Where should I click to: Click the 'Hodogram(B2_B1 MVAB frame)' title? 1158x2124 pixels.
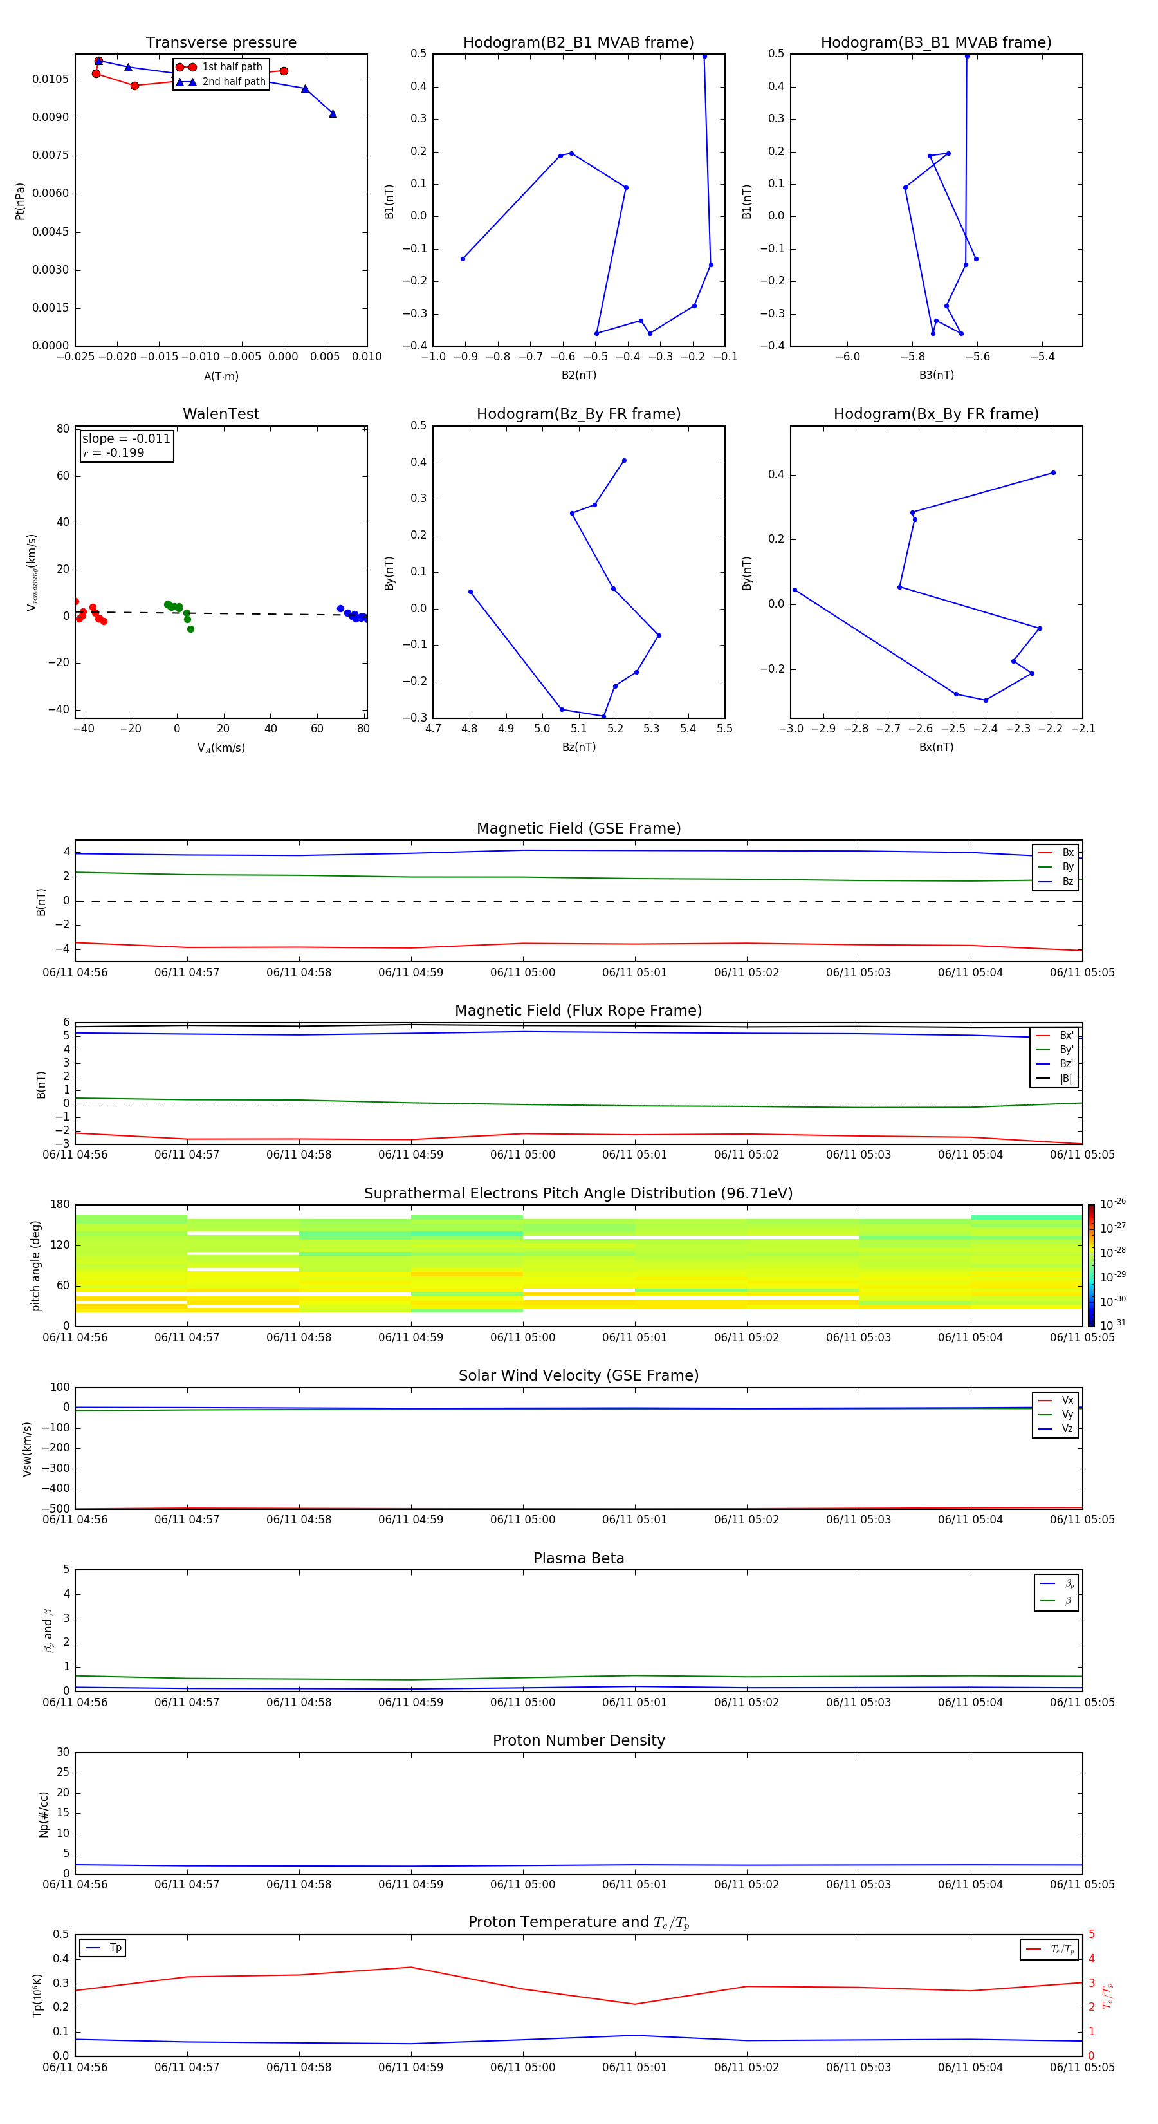point(578,42)
